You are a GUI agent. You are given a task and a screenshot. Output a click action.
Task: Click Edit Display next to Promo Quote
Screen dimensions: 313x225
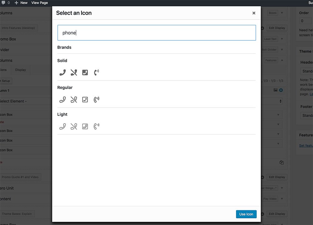pyautogui.click(x=277, y=177)
